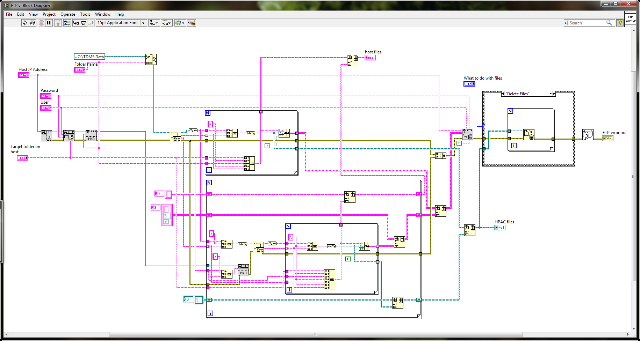Select the Folder name string terminal
This screenshot has height=341, width=640.
[x=80, y=70]
